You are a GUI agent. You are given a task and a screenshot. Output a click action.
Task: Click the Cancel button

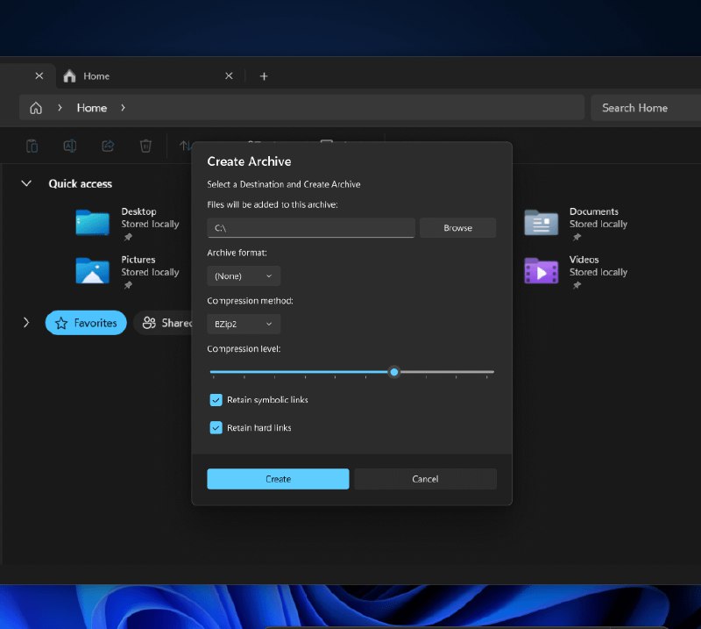pos(425,479)
